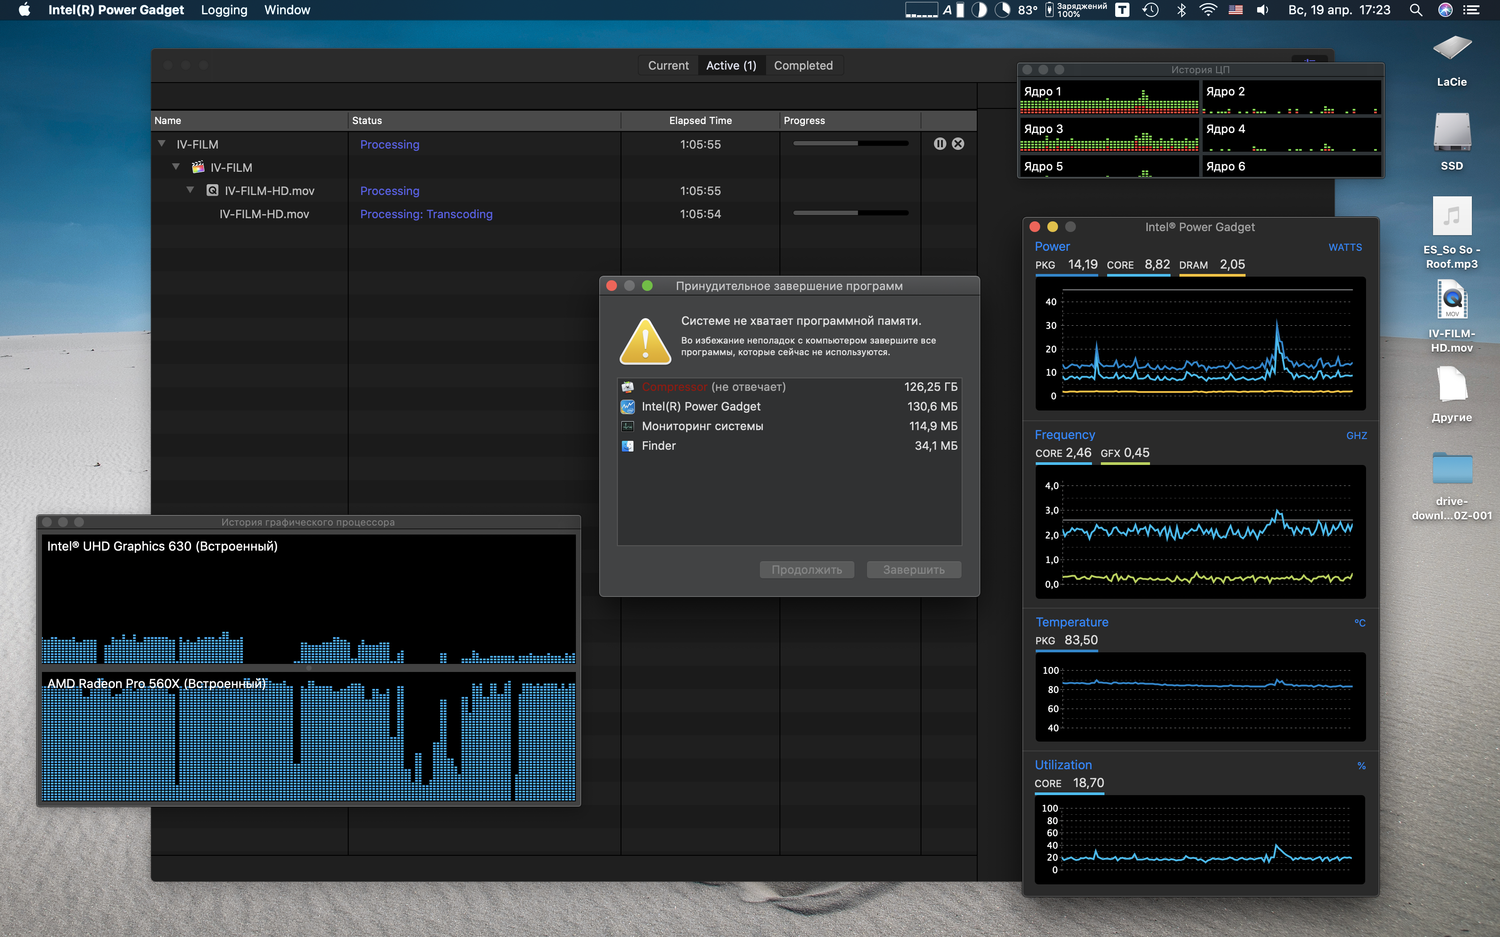
Task: Collapse the nested IV-FILM project row
Action: 176,167
